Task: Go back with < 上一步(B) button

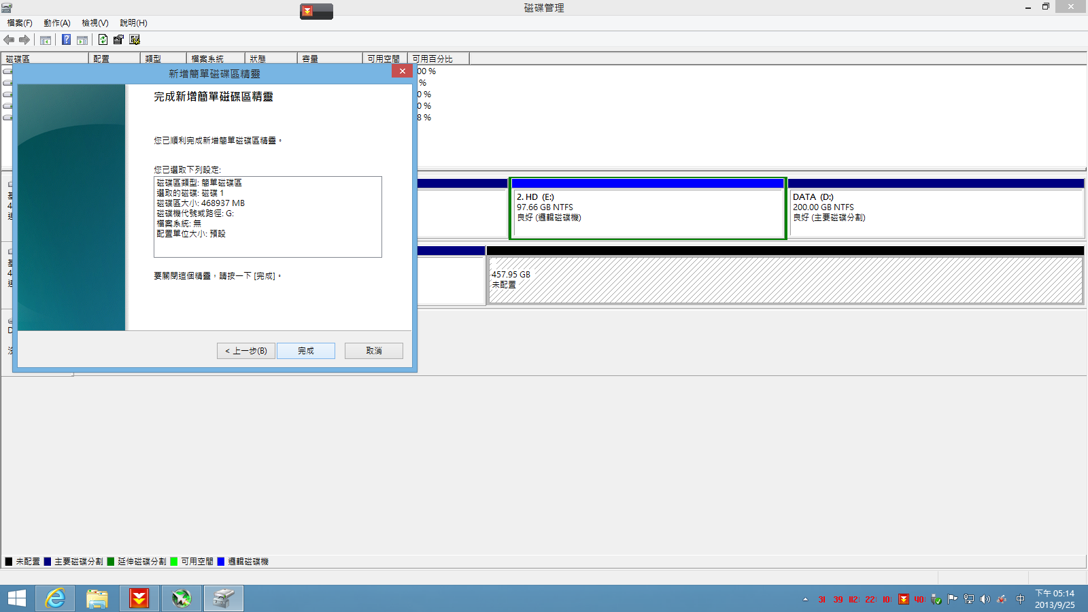Action: click(x=246, y=351)
